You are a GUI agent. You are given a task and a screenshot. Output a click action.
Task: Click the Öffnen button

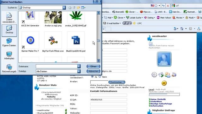coord(93,66)
